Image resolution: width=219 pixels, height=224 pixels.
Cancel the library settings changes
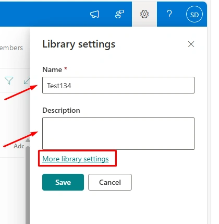pyautogui.click(x=110, y=182)
